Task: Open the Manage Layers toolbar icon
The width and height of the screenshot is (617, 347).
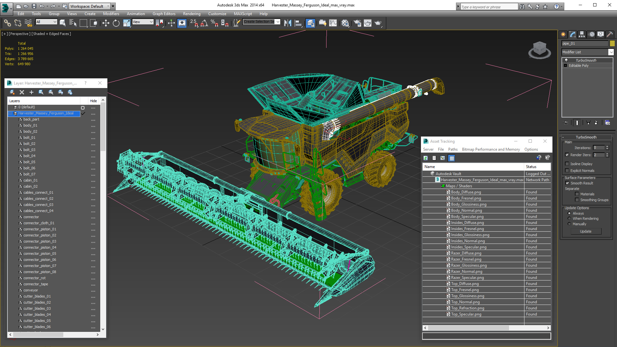Action: coord(310,23)
